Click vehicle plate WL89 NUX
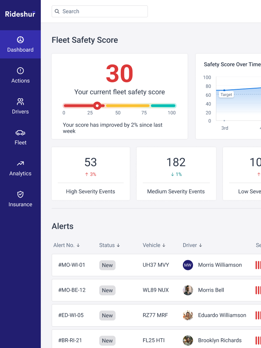261x348 pixels. (156, 290)
